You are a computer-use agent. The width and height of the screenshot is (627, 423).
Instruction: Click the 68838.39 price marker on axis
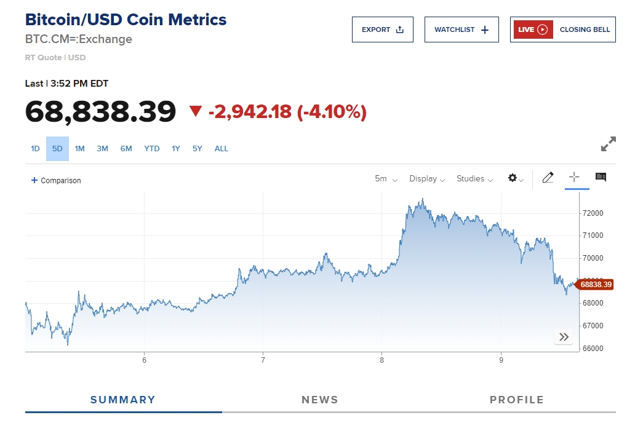pyautogui.click(x=596, y=285)
